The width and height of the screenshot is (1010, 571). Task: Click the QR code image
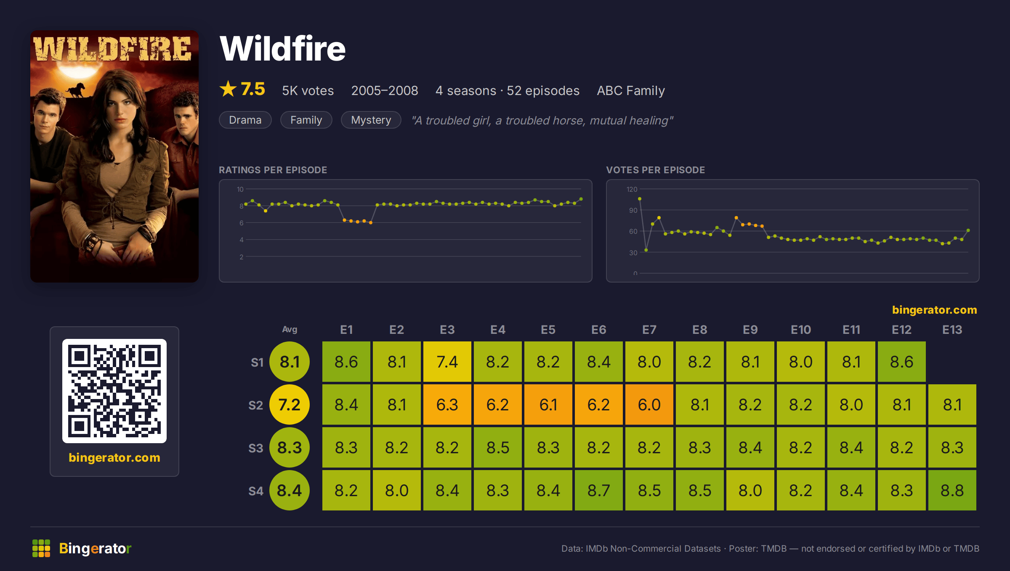114,391
